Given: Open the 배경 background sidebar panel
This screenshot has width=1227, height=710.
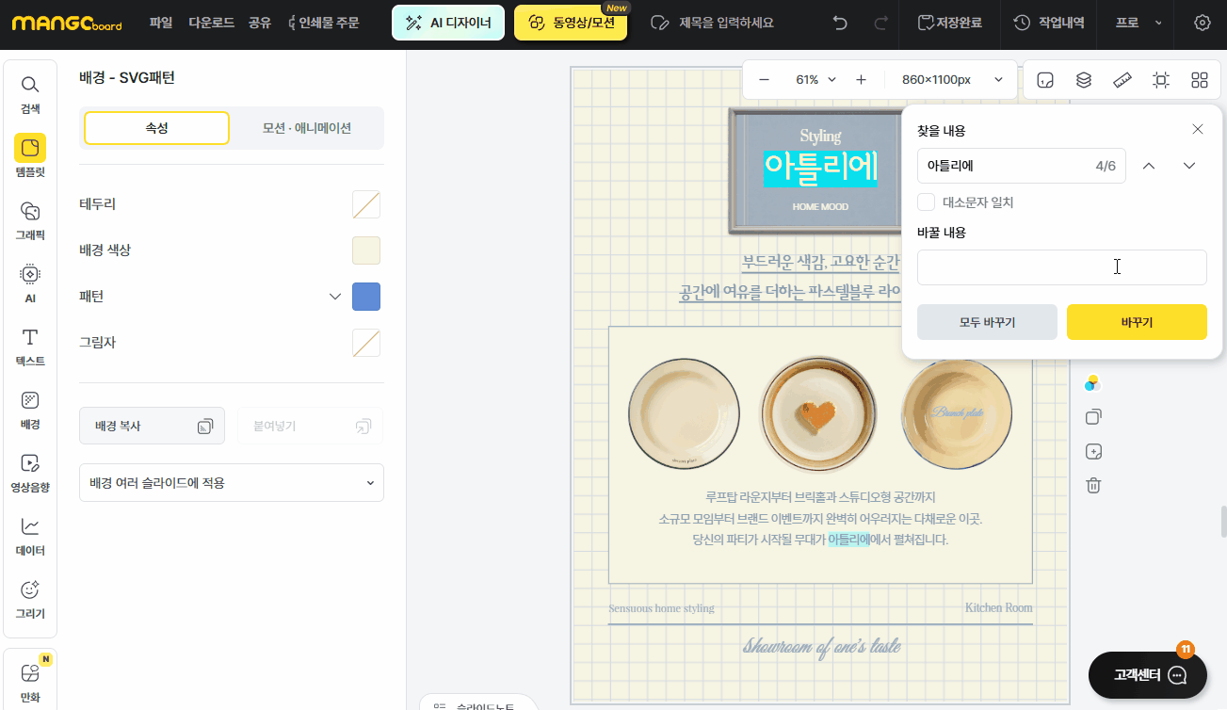Looking at the screenshot, I should (x=30, y=409).
